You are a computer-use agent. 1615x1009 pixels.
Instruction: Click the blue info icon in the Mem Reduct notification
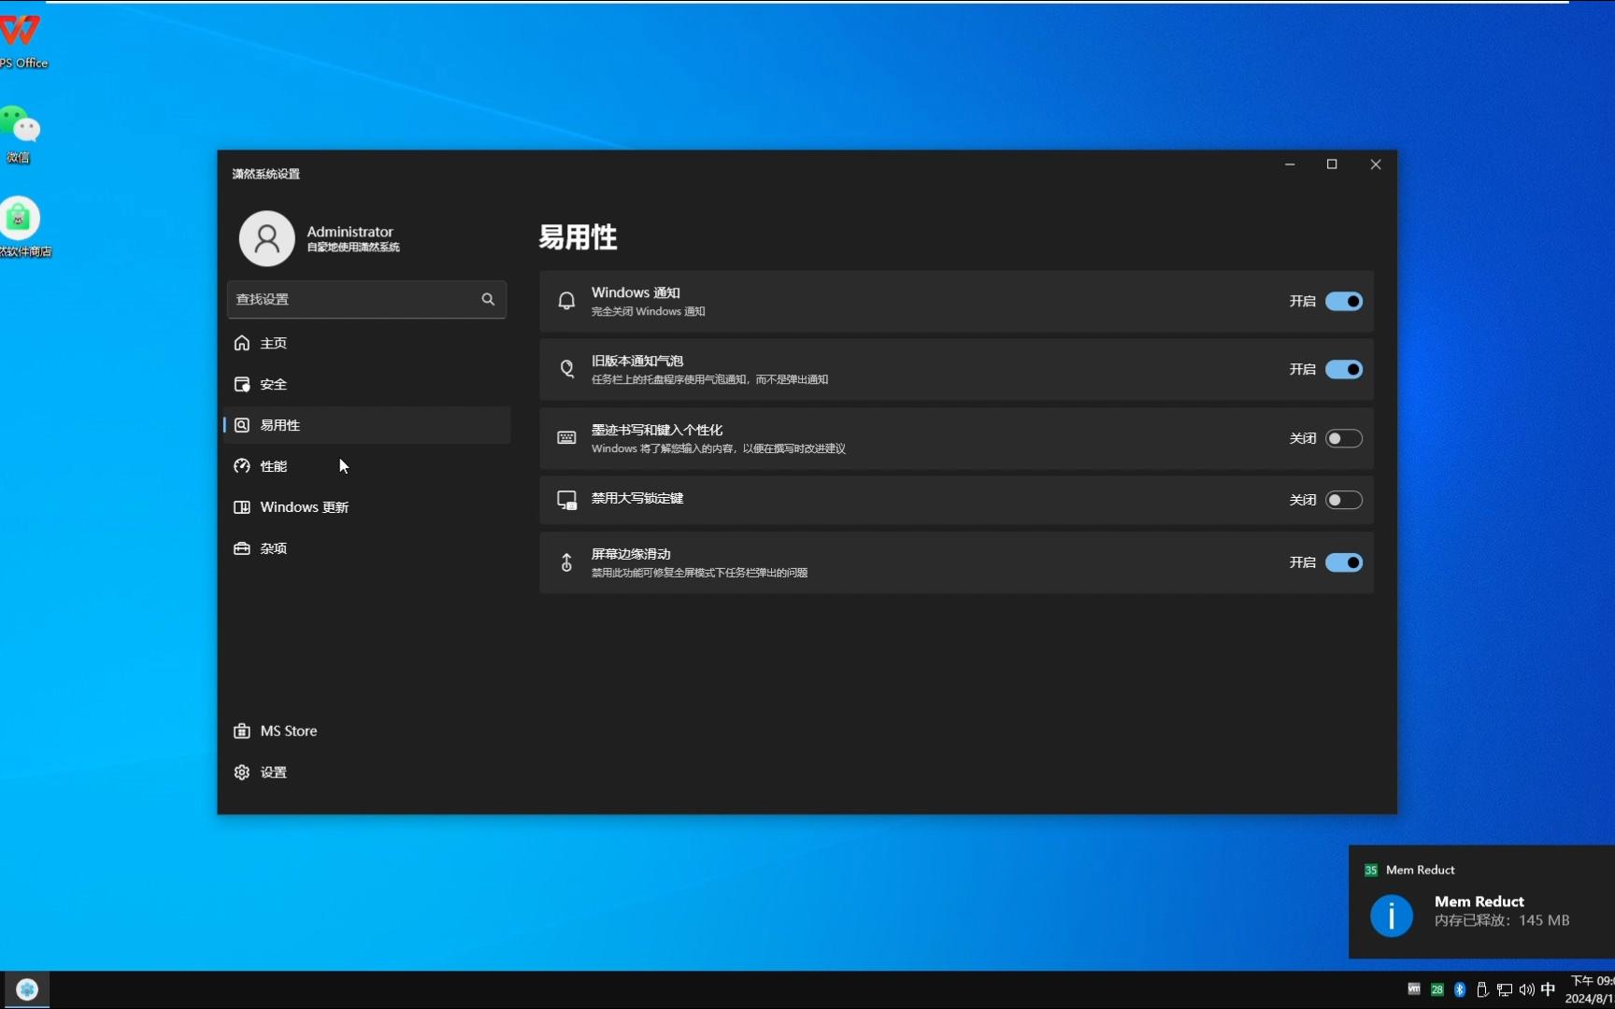[1392, 916]
